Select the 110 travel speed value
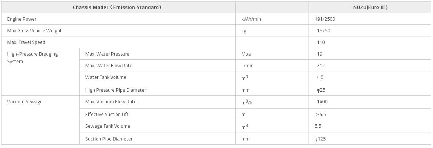This screenshot has width=433, height=148. (321, 42)
